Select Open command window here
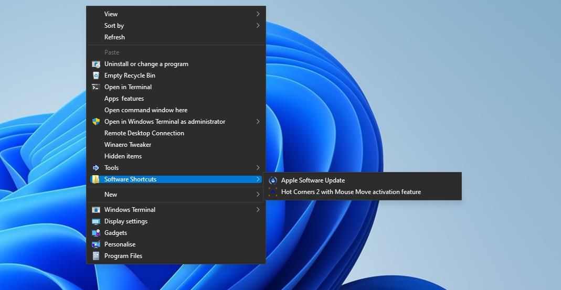This screenshot has width=561, height=290. [x=145, y=110]
